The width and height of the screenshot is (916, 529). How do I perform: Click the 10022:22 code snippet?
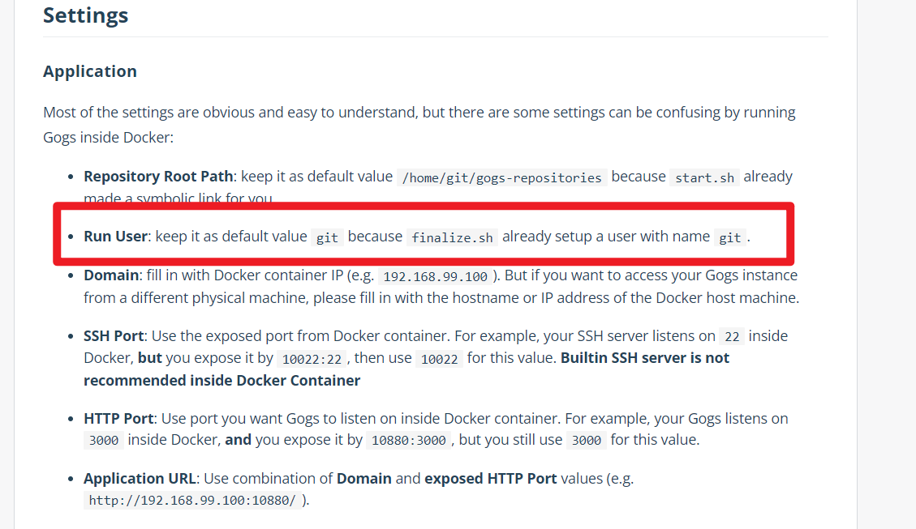[312, 359]
